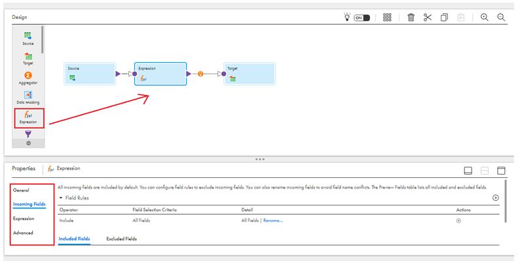Image resolution: width=522 pixels, height=265 pixels.
Task: Select the Source transformation in palette
Action: [x=28, y=38]
